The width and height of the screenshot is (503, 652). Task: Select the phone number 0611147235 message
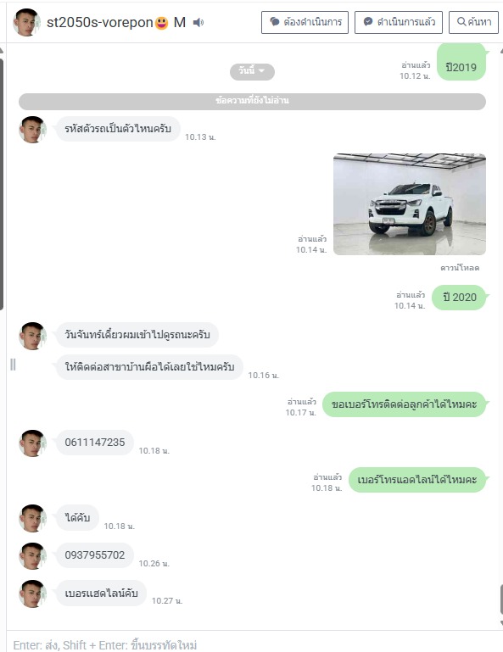tap(95, 443)
